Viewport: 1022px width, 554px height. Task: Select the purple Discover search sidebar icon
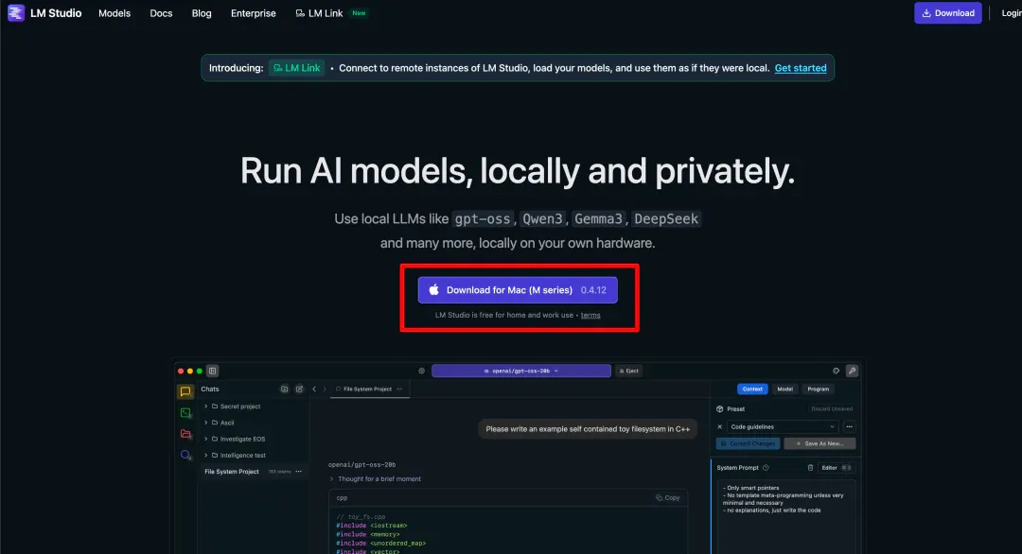(185, 455)
